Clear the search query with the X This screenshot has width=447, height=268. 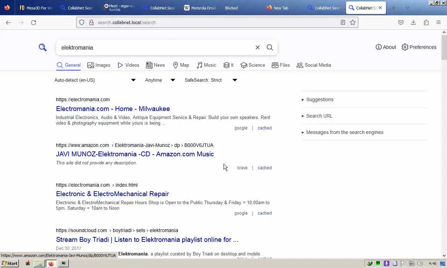click(x=258, y=47)
